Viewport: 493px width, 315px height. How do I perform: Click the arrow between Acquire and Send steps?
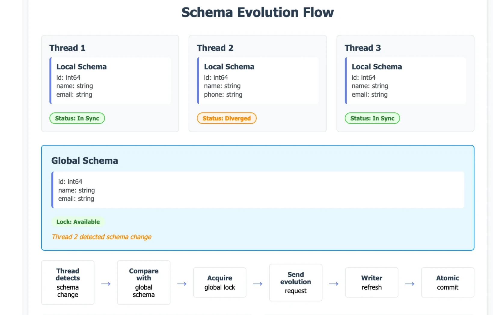pos(258,283)
